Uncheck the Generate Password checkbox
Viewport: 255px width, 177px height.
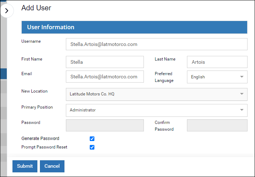tap(92, 139)
